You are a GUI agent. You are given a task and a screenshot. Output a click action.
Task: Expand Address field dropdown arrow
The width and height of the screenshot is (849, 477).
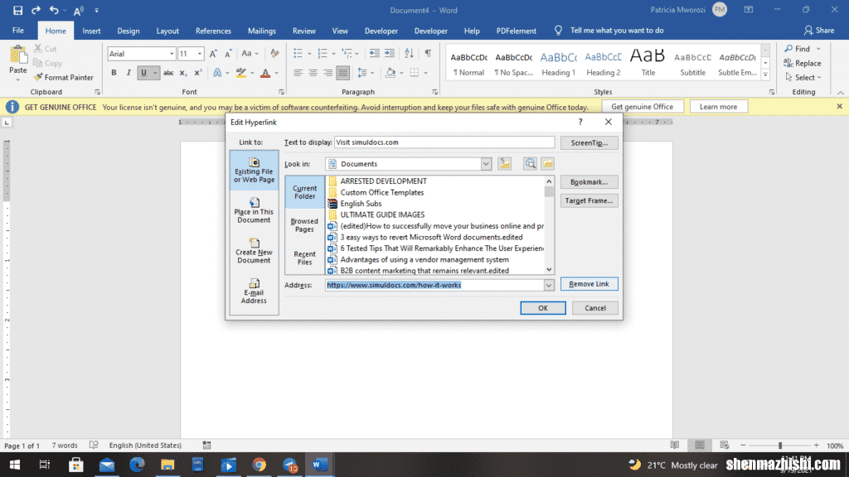(x=549, y=285)
